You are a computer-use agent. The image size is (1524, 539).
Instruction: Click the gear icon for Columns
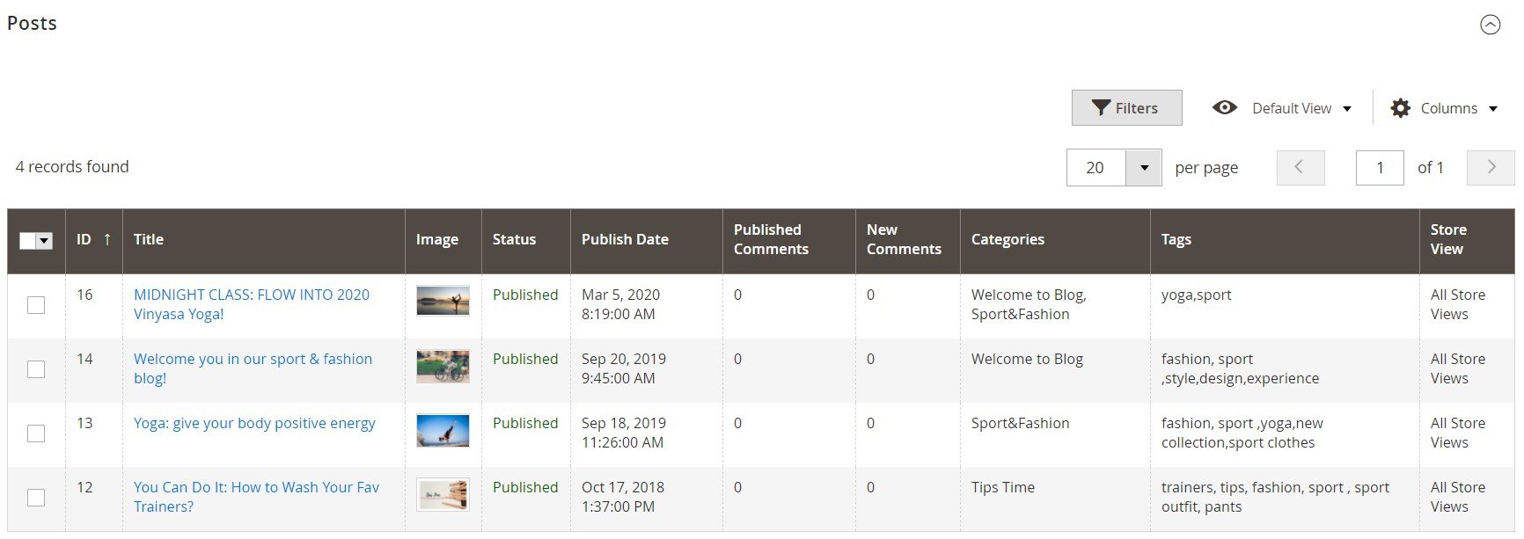click(x=1400, y=108)
